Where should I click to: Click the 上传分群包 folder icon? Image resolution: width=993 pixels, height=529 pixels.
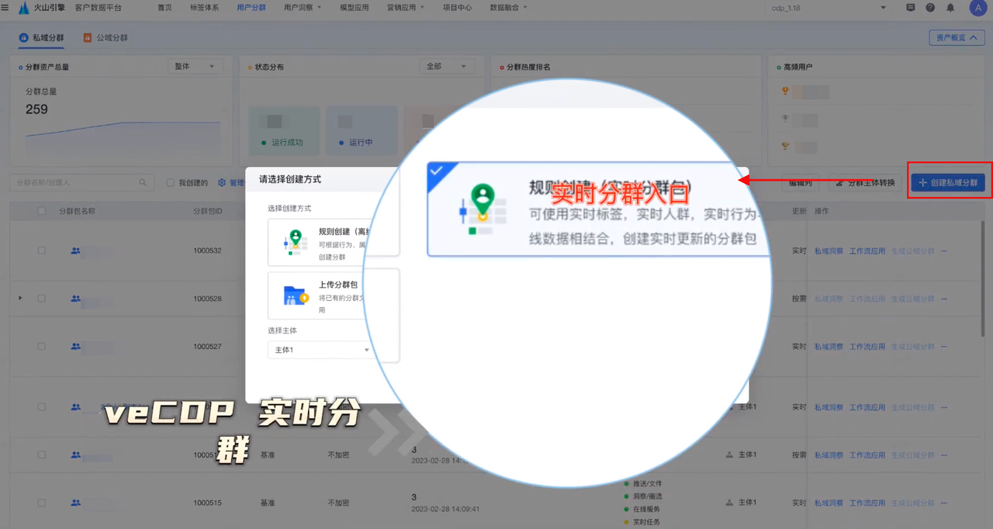coord(296,295)
